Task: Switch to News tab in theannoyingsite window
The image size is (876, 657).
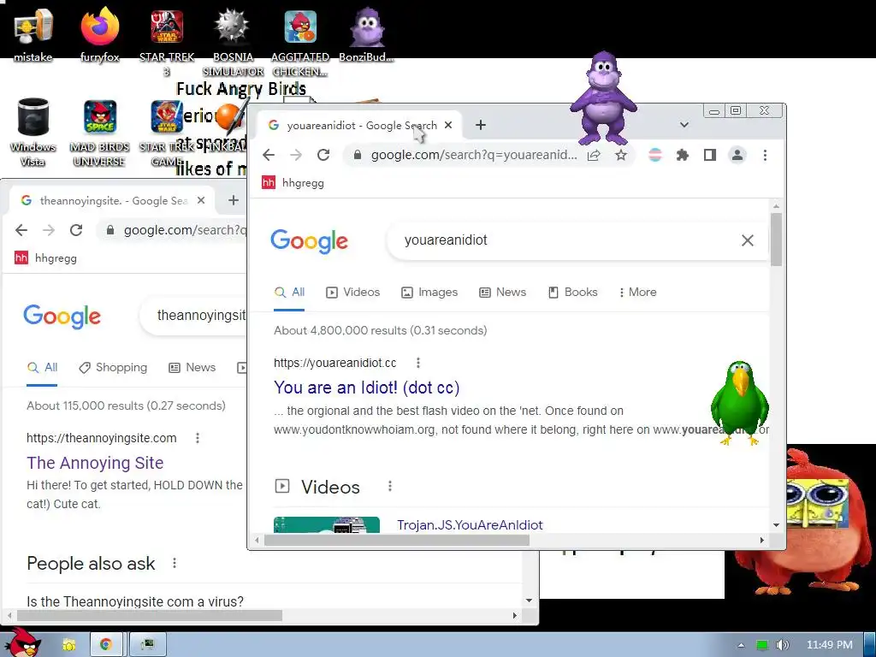Action: [192, 368]
